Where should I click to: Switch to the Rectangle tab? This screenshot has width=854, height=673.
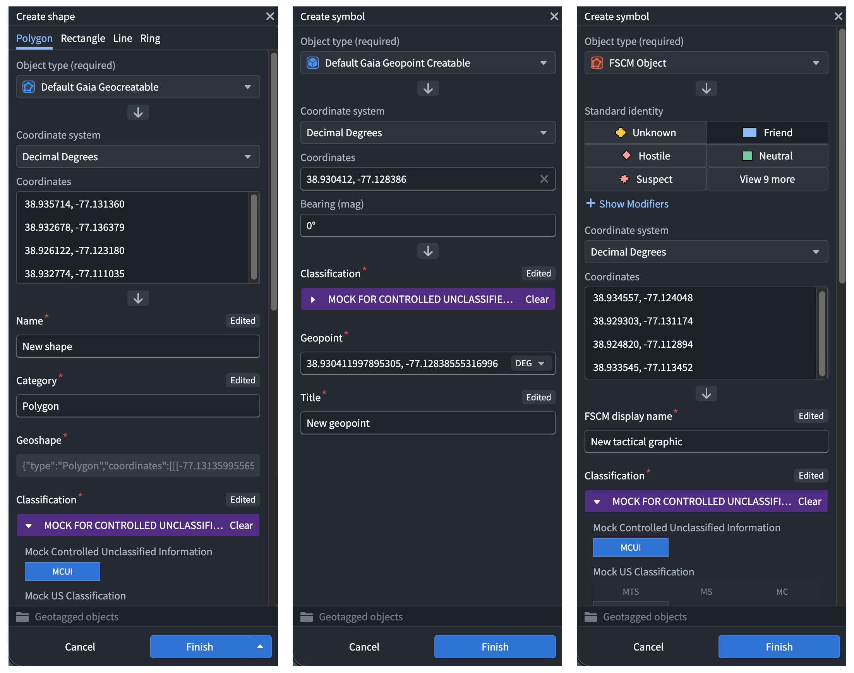[83, 38]
